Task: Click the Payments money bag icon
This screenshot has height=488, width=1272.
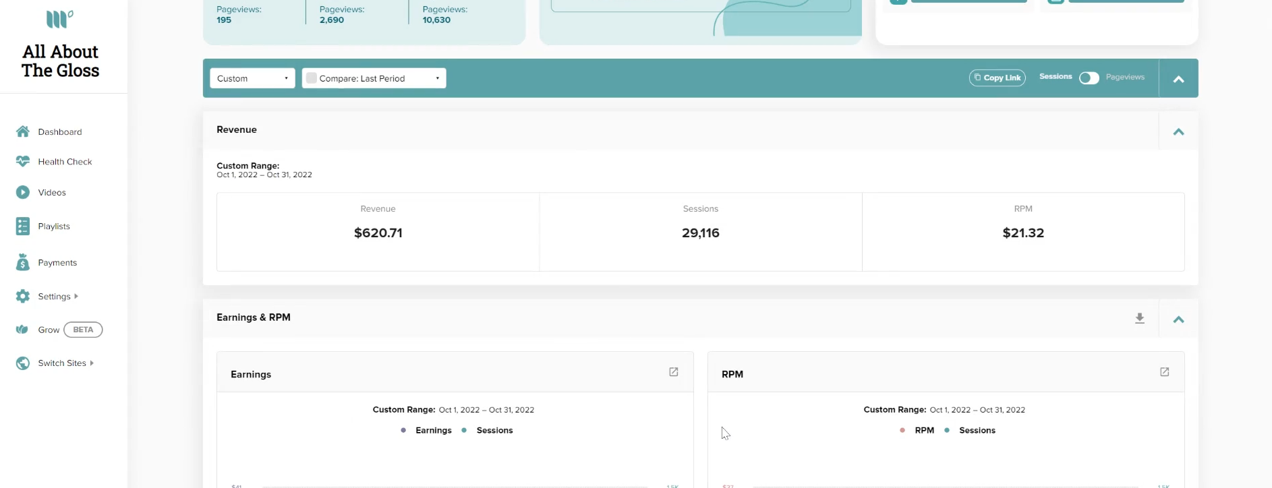Action: point(23,262)
